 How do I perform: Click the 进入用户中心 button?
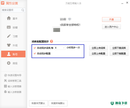click(x=111, y=27)
